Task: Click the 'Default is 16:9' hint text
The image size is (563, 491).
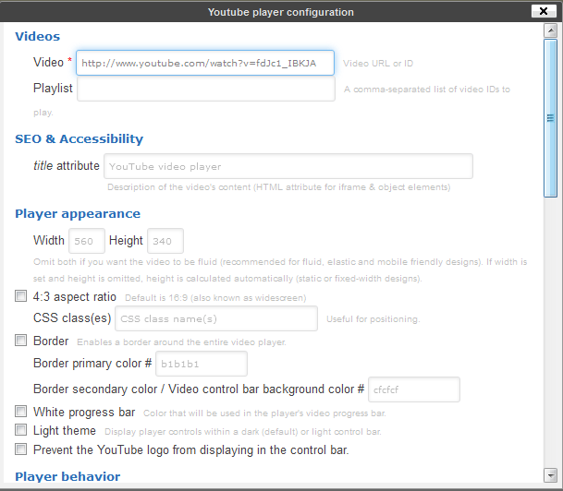Action: (x=215, y=298)
